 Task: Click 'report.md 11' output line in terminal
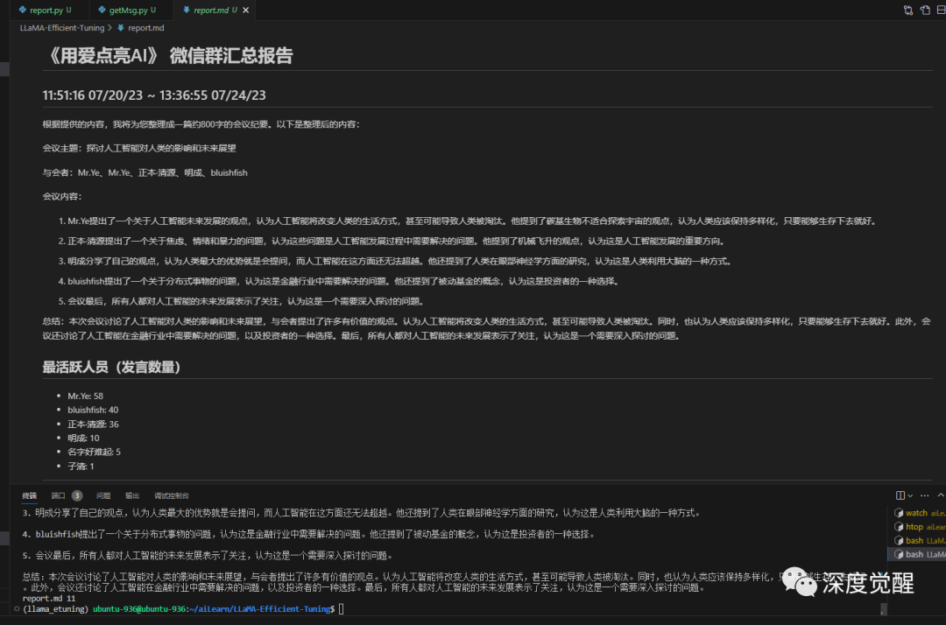point(49,599)
